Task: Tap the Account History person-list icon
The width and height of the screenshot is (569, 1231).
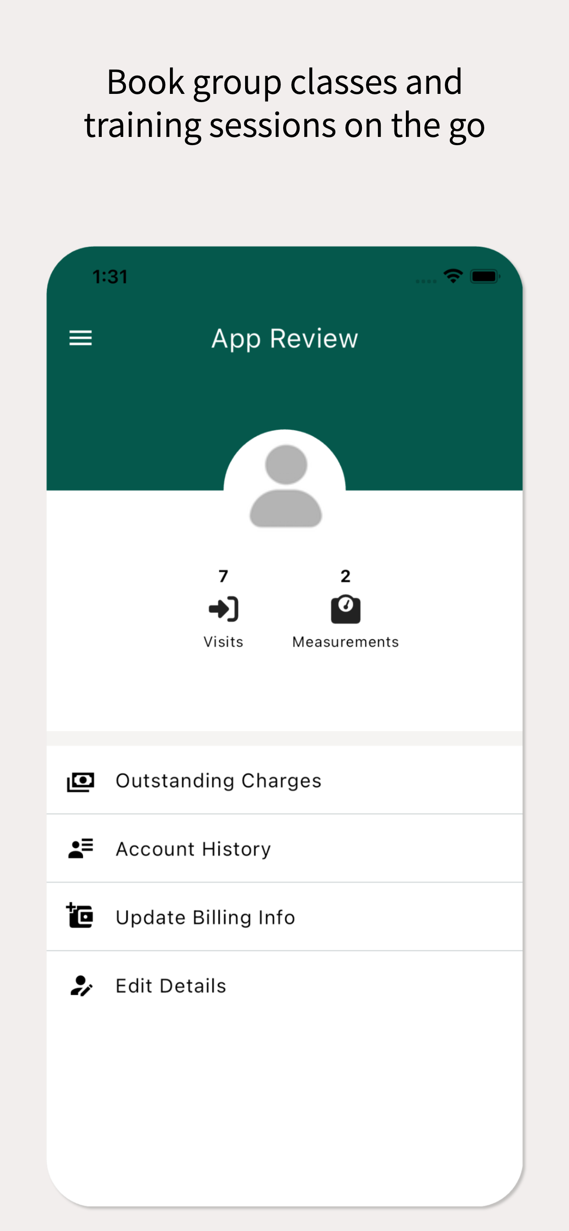Action: [80, 849]
